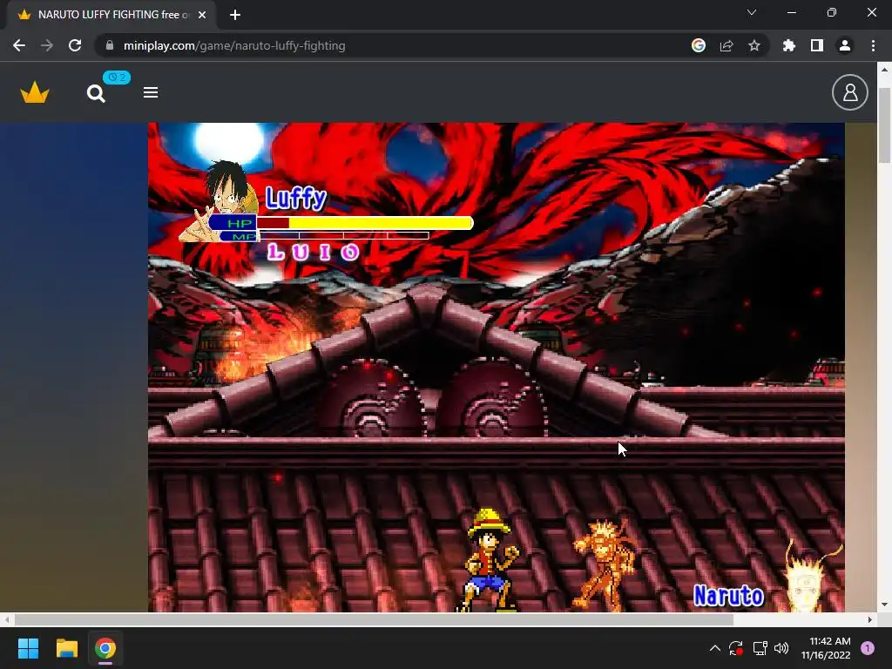Open a new browser tab
This screenshot has width=892, height=669.
click(x=235, y=15)
